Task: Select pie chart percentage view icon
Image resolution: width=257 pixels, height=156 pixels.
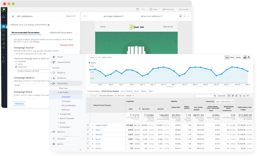Action: (x=232, y=96)
